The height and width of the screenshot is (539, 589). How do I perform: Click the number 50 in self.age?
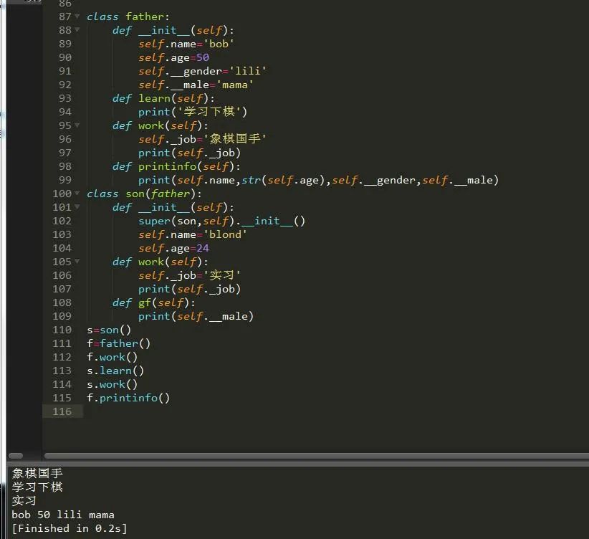[x=202, y=57]
